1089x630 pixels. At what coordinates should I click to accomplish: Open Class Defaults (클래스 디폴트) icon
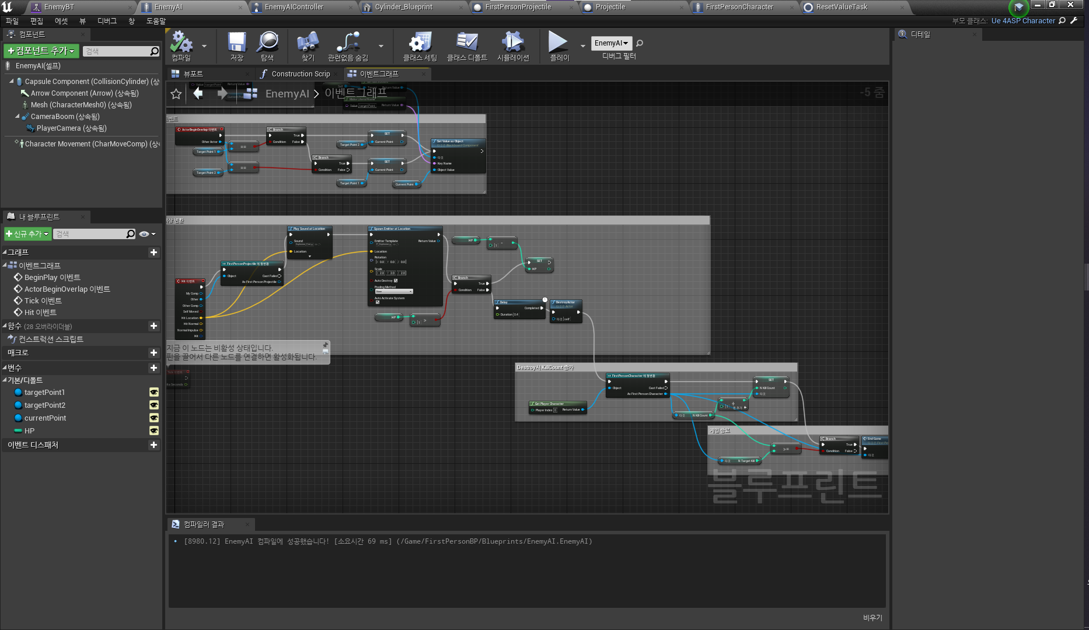[x=466, y=43]
